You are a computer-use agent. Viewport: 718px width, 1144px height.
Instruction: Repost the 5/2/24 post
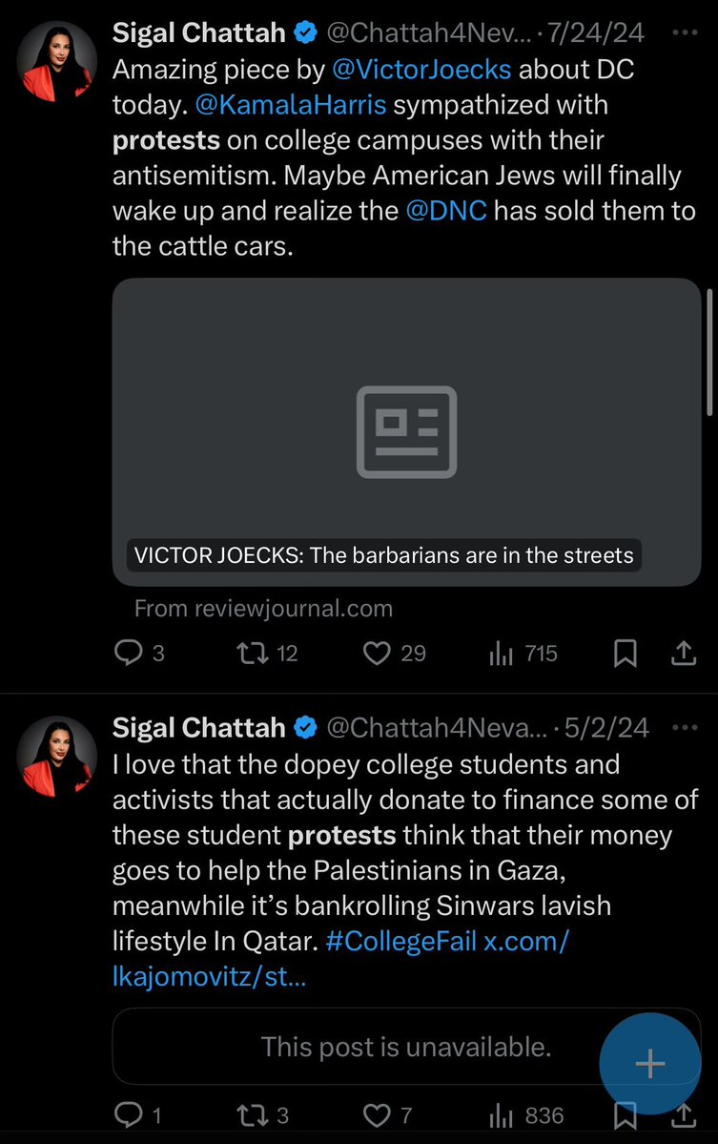click(x=250, y=1114)
